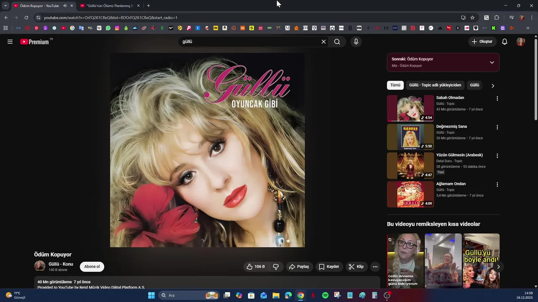
Task: Open the media control icon in Chrome toolbar
Action: pos(512,18)
